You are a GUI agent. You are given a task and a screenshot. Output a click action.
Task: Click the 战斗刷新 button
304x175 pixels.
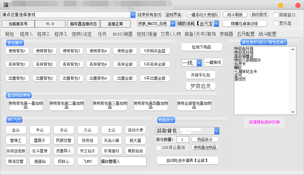pyautogui.click(x=235, y=15)
